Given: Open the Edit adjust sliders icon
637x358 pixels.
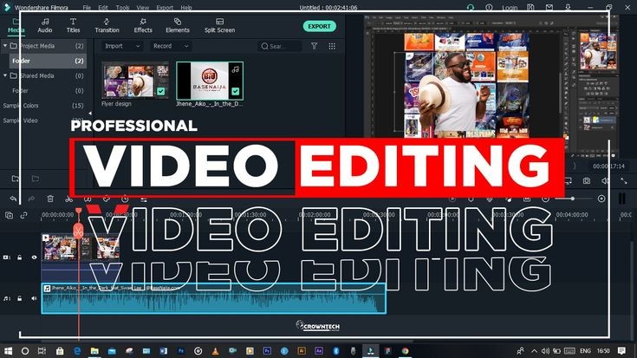Looking at the screenshot, I should click(144, 199).
